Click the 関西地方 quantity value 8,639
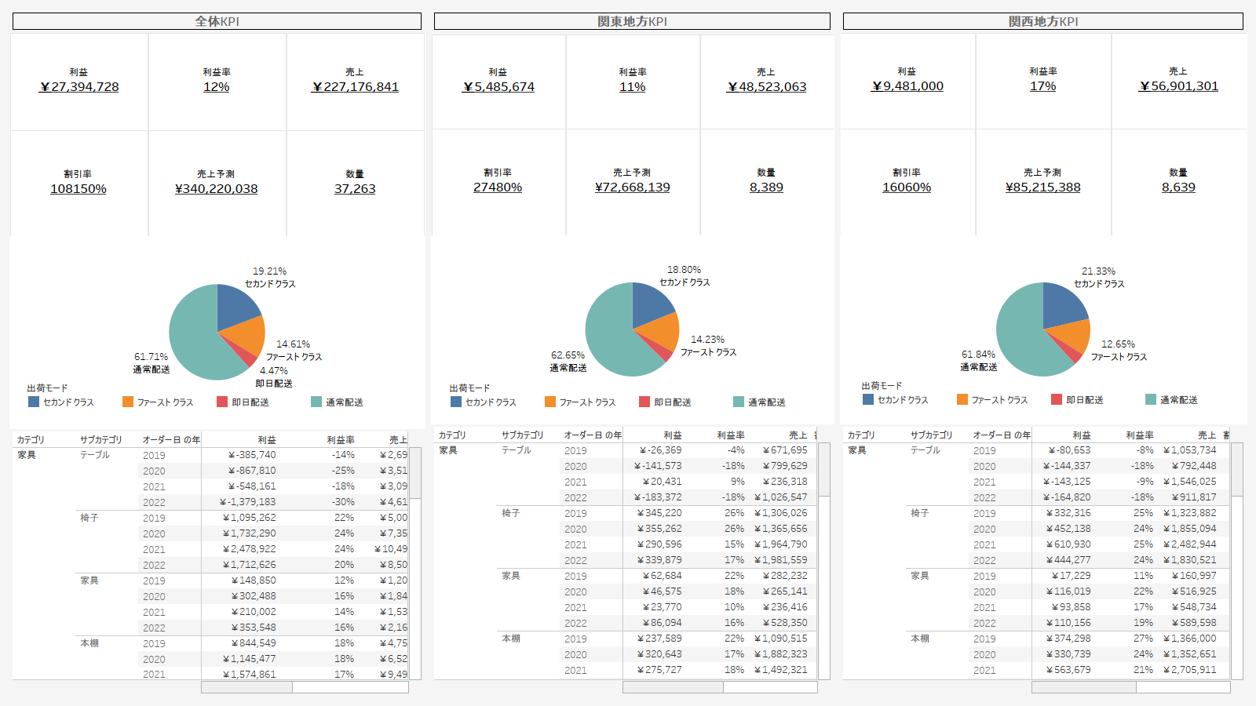Screen dimensions: 1256x706 (1178, 187)
